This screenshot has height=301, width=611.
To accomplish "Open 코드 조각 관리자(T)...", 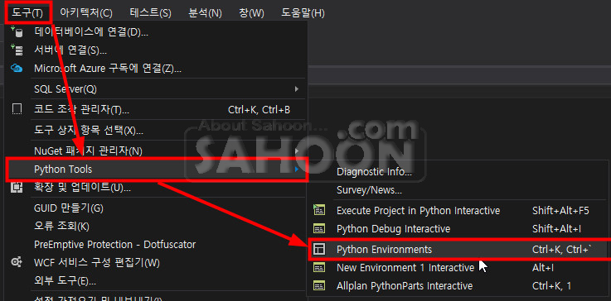I will (x=156, y=110).
